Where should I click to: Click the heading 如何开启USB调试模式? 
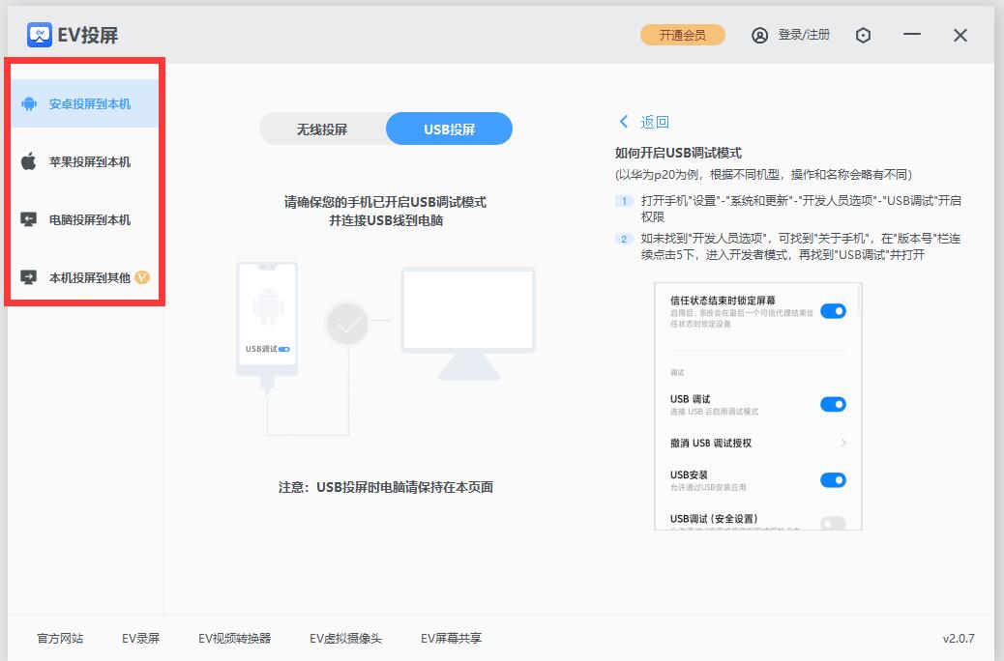pos(678,153)
